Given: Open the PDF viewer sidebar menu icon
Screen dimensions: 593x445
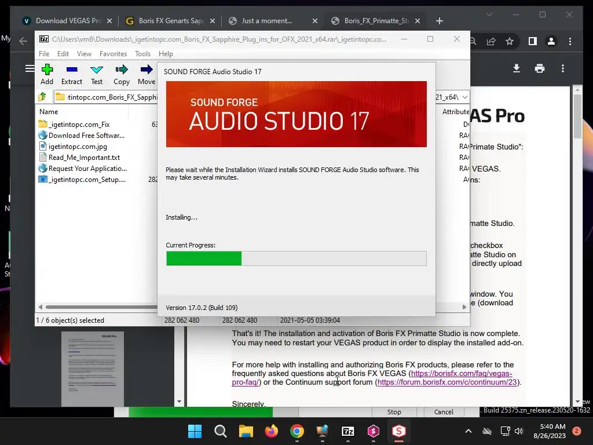Looking at the screenshot, I should (30, 68).
